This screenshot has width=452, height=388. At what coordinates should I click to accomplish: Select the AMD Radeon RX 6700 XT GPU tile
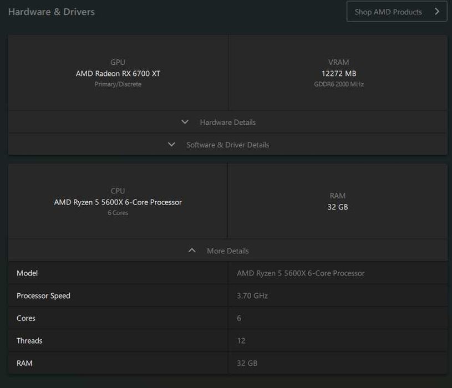pos(118,73)
